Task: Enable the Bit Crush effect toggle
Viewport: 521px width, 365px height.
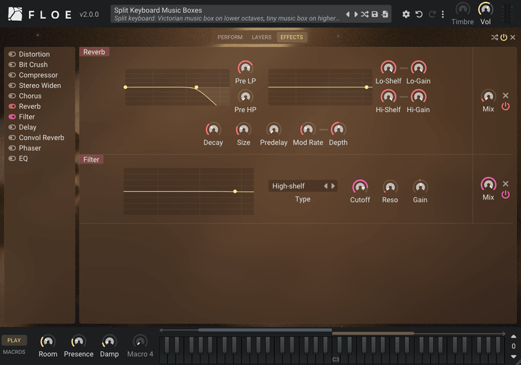Action: pyautogui.click(x=12, y=65)
